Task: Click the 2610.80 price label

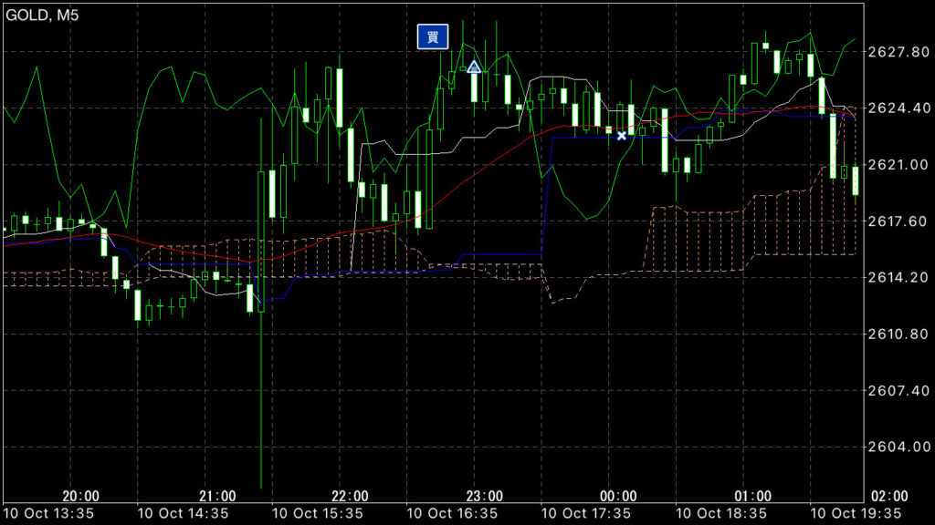Action: click(x=898, y=334)
